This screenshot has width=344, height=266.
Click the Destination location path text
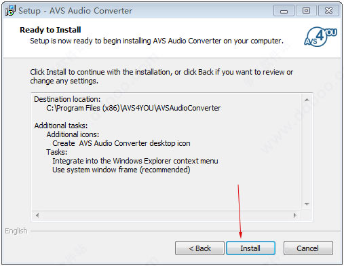click(134, 108)
